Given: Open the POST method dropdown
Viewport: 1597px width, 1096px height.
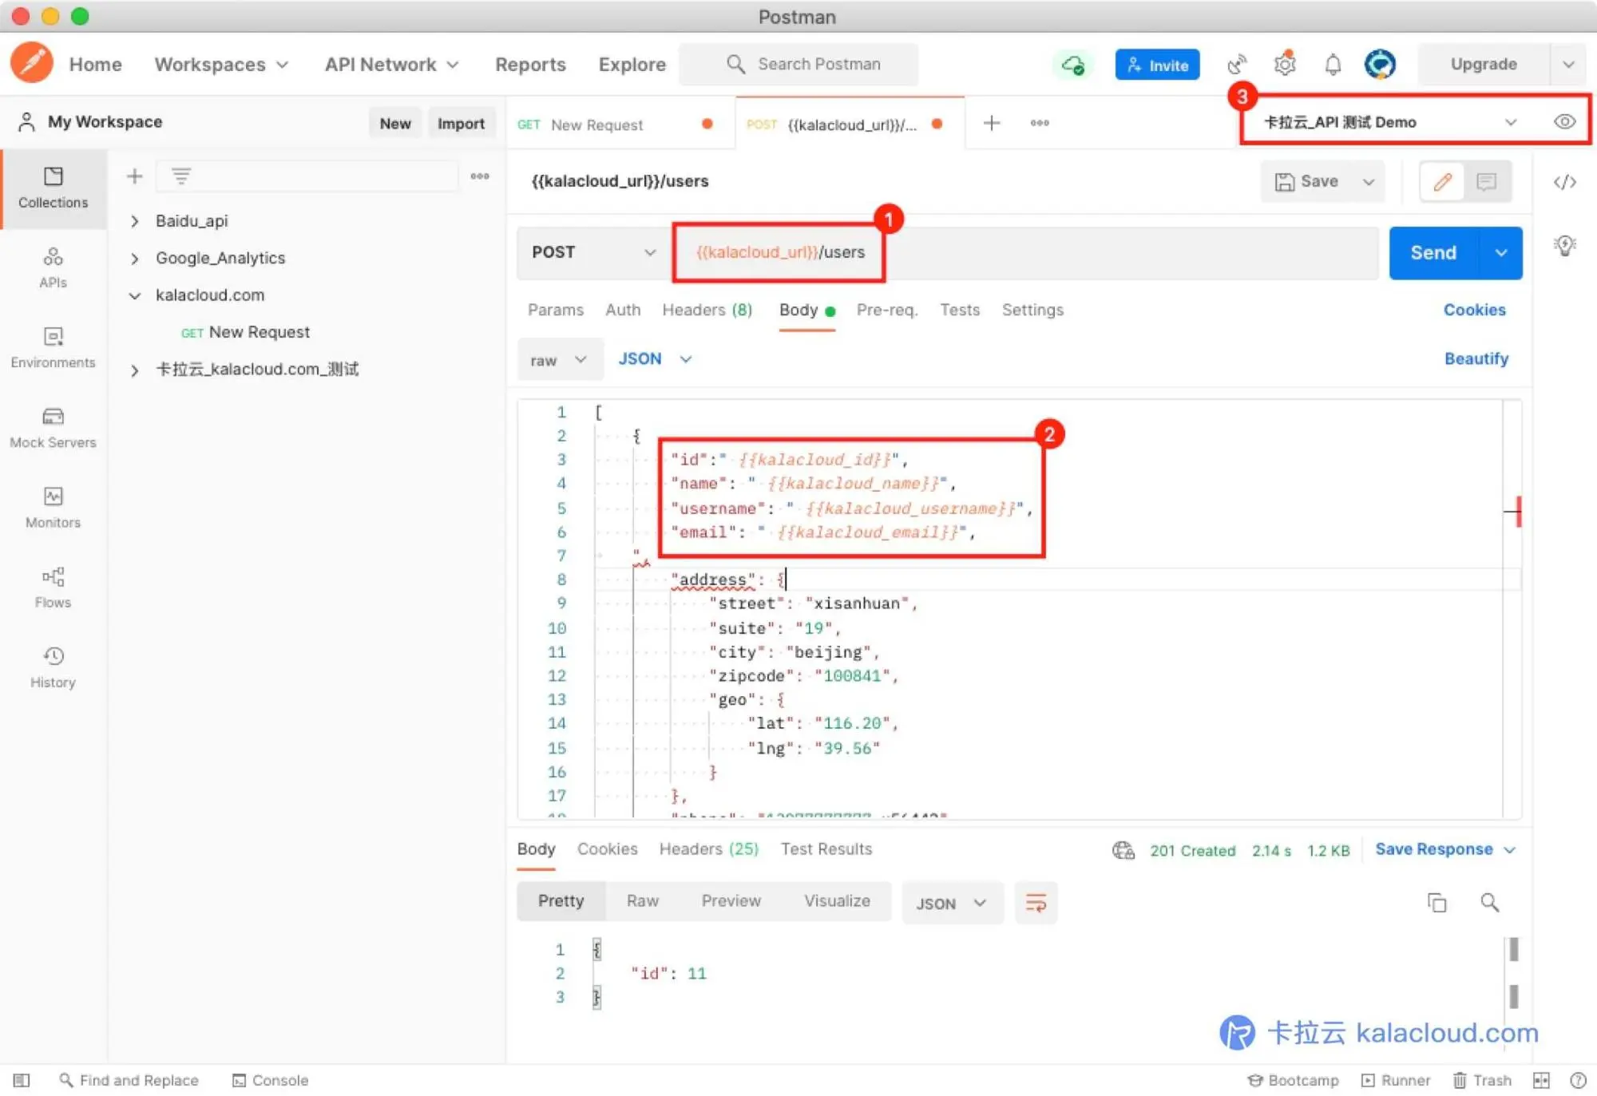Looking at the screenshot, I should pyautogui.click(x=593, y=252).
